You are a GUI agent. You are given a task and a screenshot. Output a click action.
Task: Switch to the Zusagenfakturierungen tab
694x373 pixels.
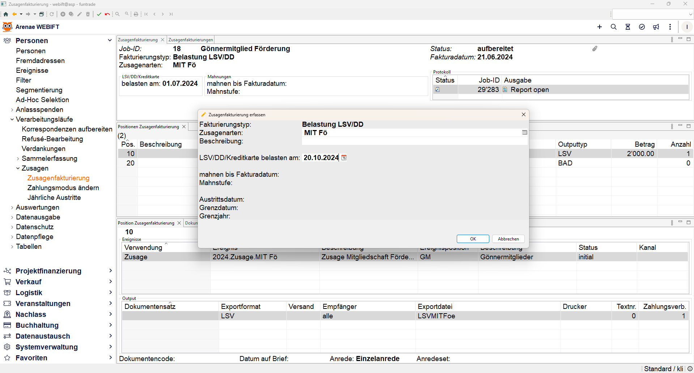click(x=191, y=40)
